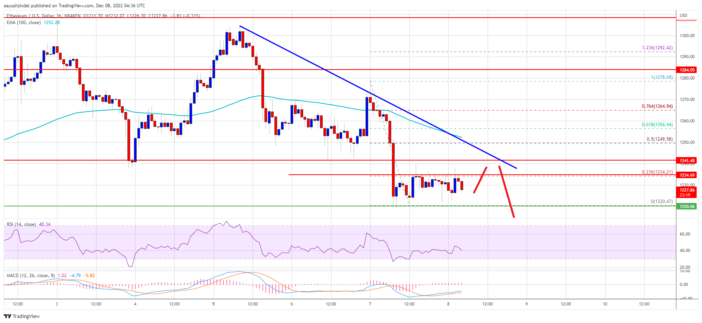Image resolution: width=702 pixels, height=323 pixels.
Task: Click the date label 5 on time axis
Action: tap(214, 304)
